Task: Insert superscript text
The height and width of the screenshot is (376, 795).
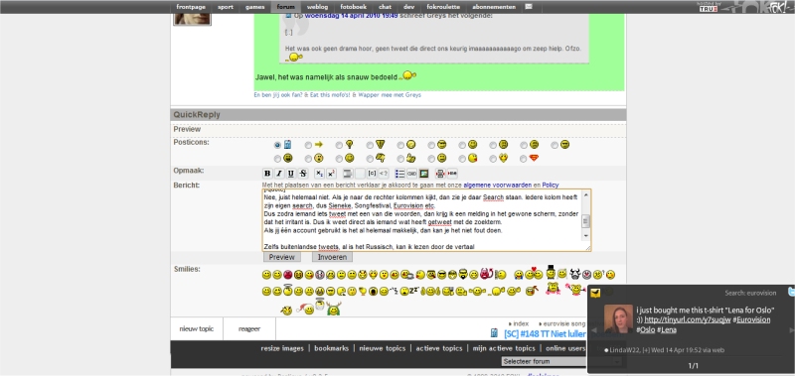Action: tap(331, 174)
